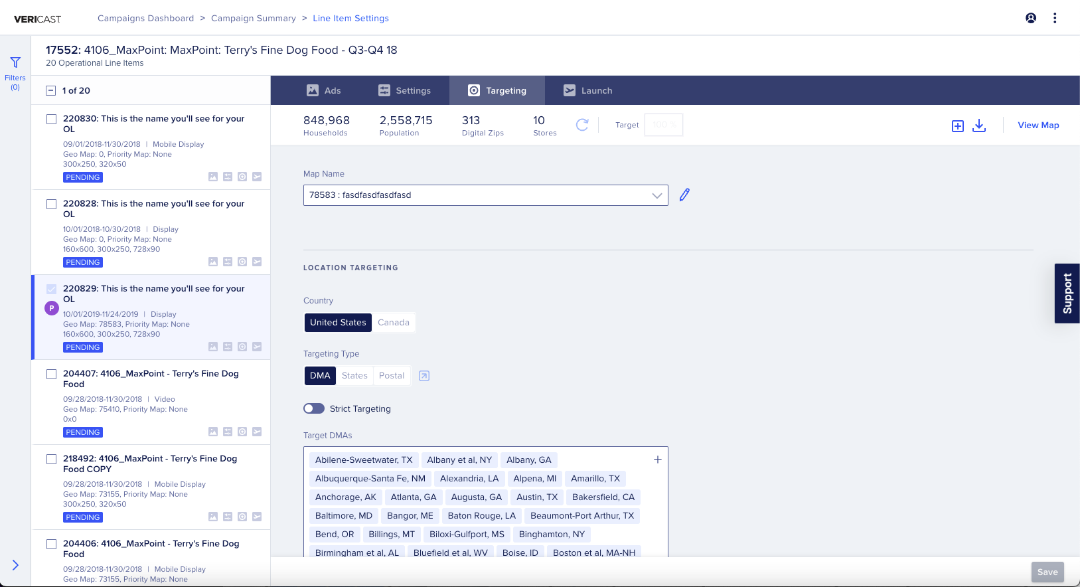The height and width of the screenshot is (587, 1080).
Task: Select United States as country
Action: 338,323
